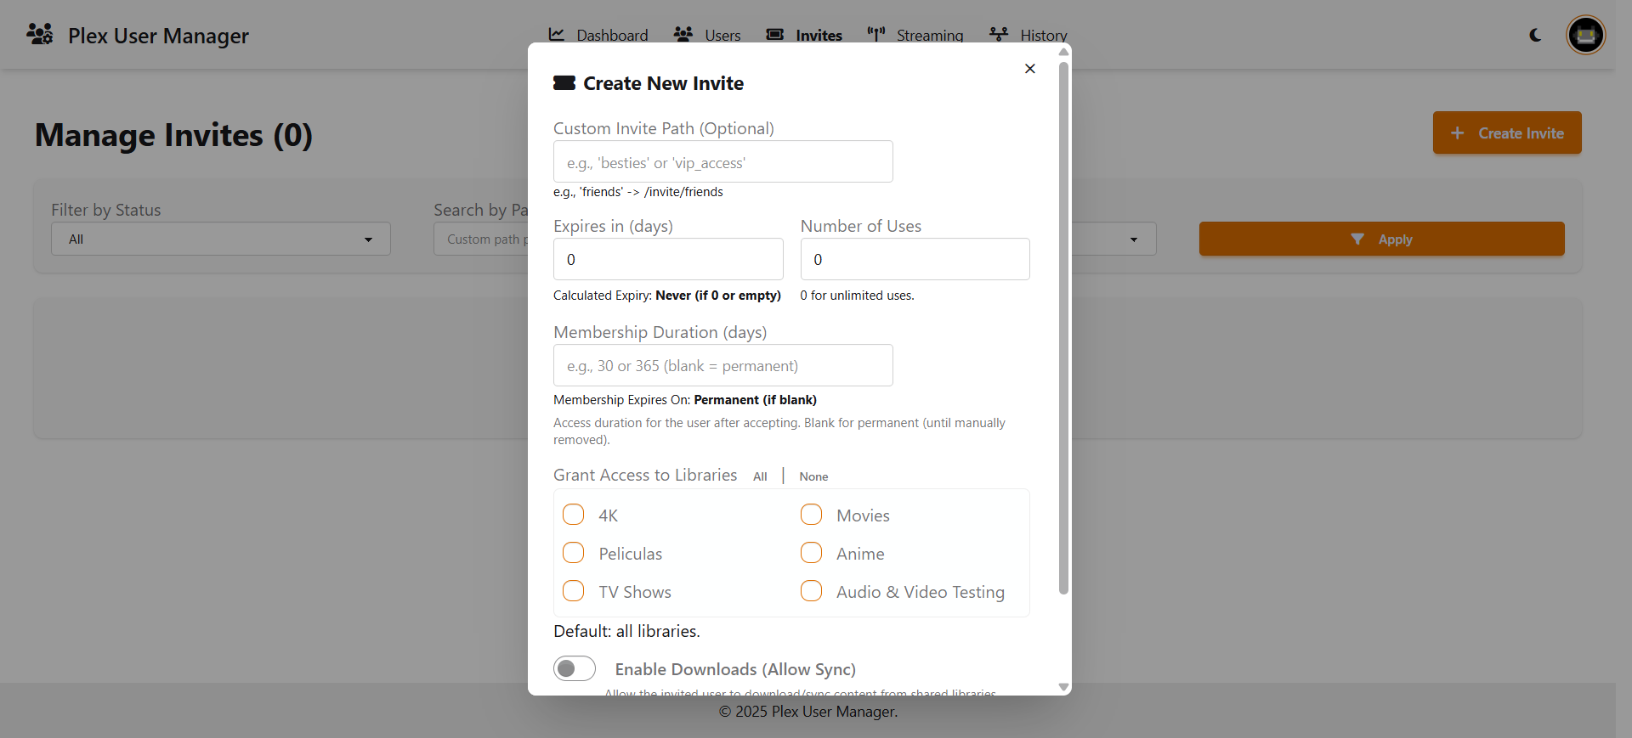Open the Filter by Status dropdown
Viewport: 1632px width, 738px height.
point(221,239)
